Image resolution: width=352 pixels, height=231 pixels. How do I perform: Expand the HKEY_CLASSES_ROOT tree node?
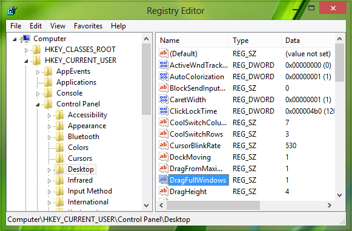(26, 50)
